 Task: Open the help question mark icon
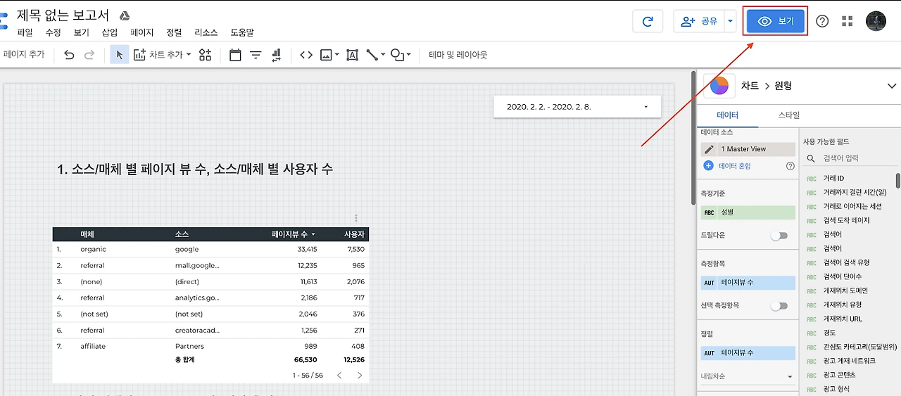click(822, 21)
